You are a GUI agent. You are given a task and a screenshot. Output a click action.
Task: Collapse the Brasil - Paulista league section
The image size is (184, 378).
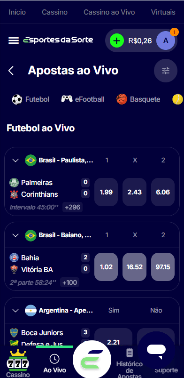[15, 161]
